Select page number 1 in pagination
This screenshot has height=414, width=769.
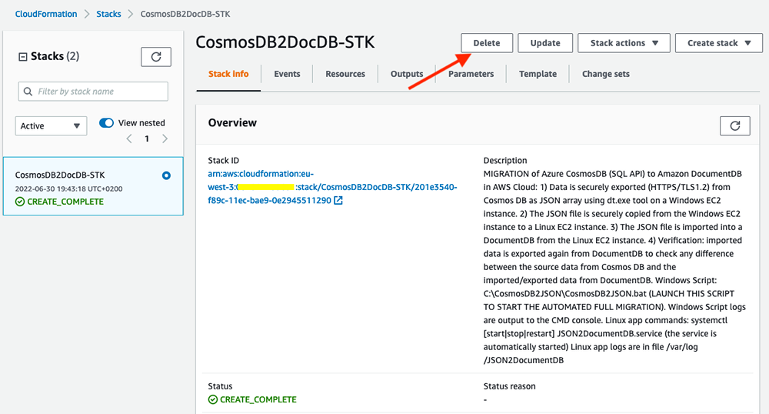(147, 139)
